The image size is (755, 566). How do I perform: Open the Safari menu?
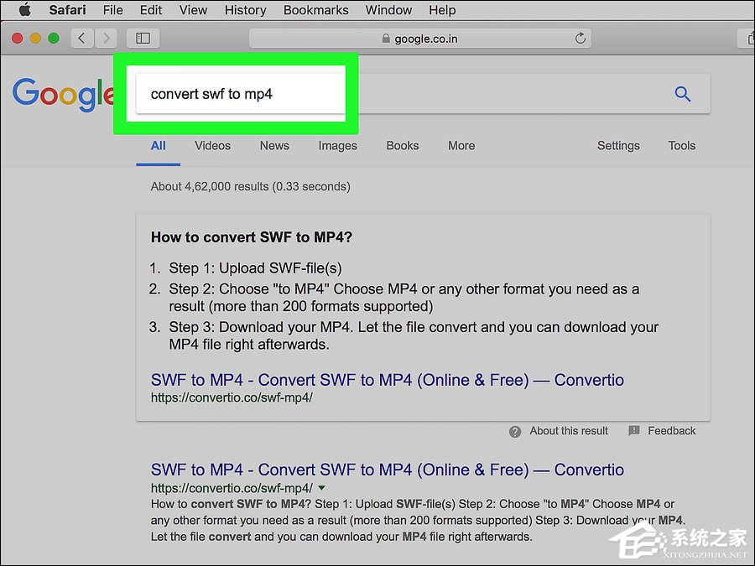(x=67, y=10)
